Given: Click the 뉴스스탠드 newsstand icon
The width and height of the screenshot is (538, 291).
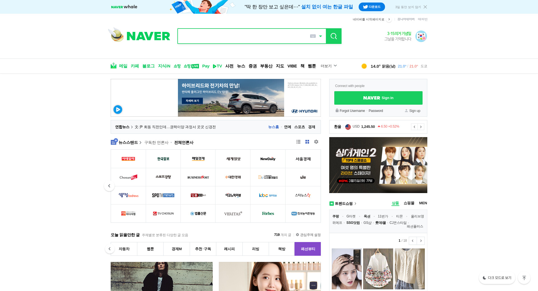Looking at the screenshot, I should click(x=114, y=142).
